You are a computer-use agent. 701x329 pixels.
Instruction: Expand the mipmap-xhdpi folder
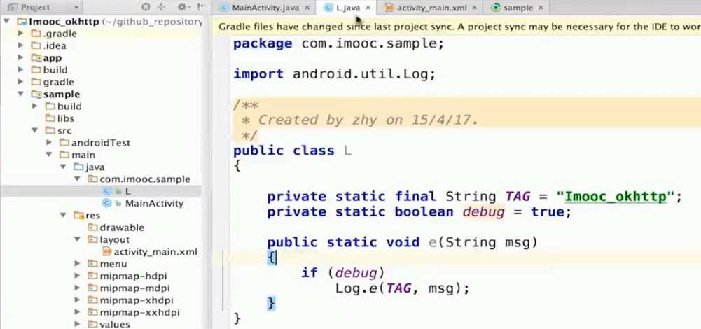[77, 300]
